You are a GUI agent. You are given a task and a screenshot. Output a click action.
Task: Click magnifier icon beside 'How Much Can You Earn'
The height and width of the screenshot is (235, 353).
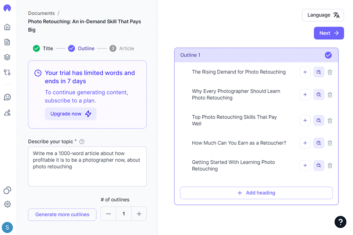click(319, 143)
